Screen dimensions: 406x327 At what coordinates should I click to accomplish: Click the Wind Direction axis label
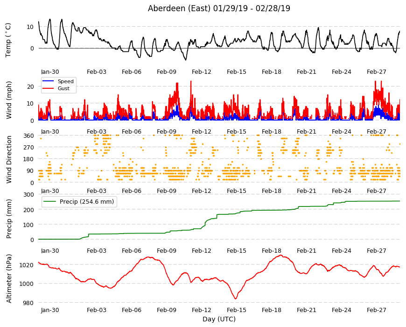[x=9, y=159]
